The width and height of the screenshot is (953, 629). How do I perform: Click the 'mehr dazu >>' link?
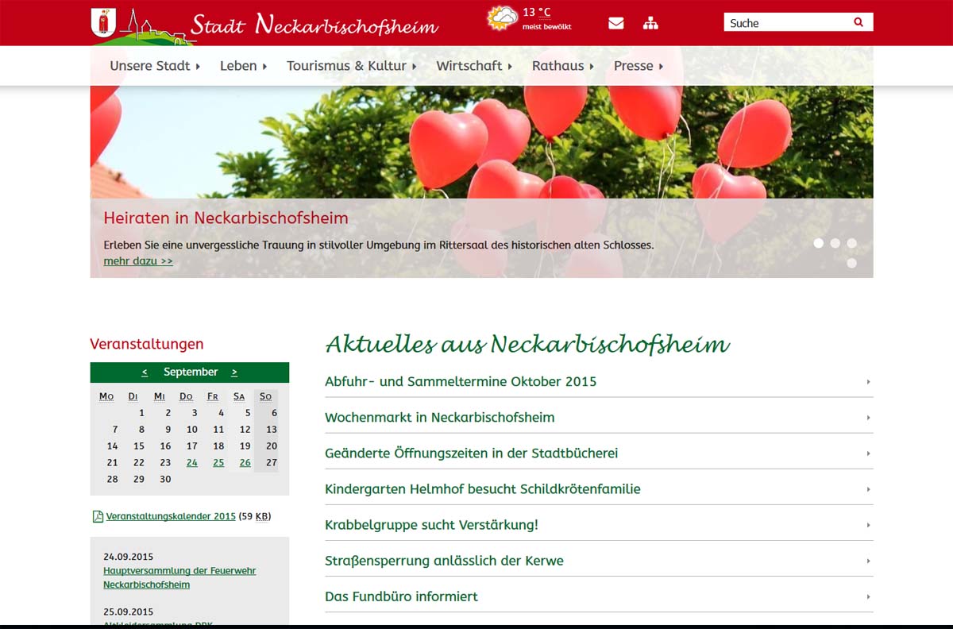tap(138, 260)
